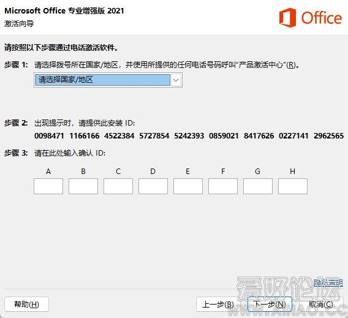Click installation ID group 8417626
The image size is (348, 318).
point(259,136)
